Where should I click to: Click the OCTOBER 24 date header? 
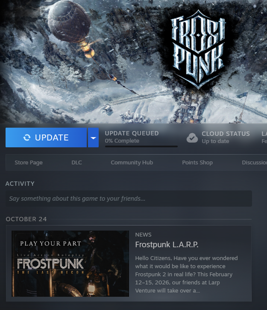point(26,219)
